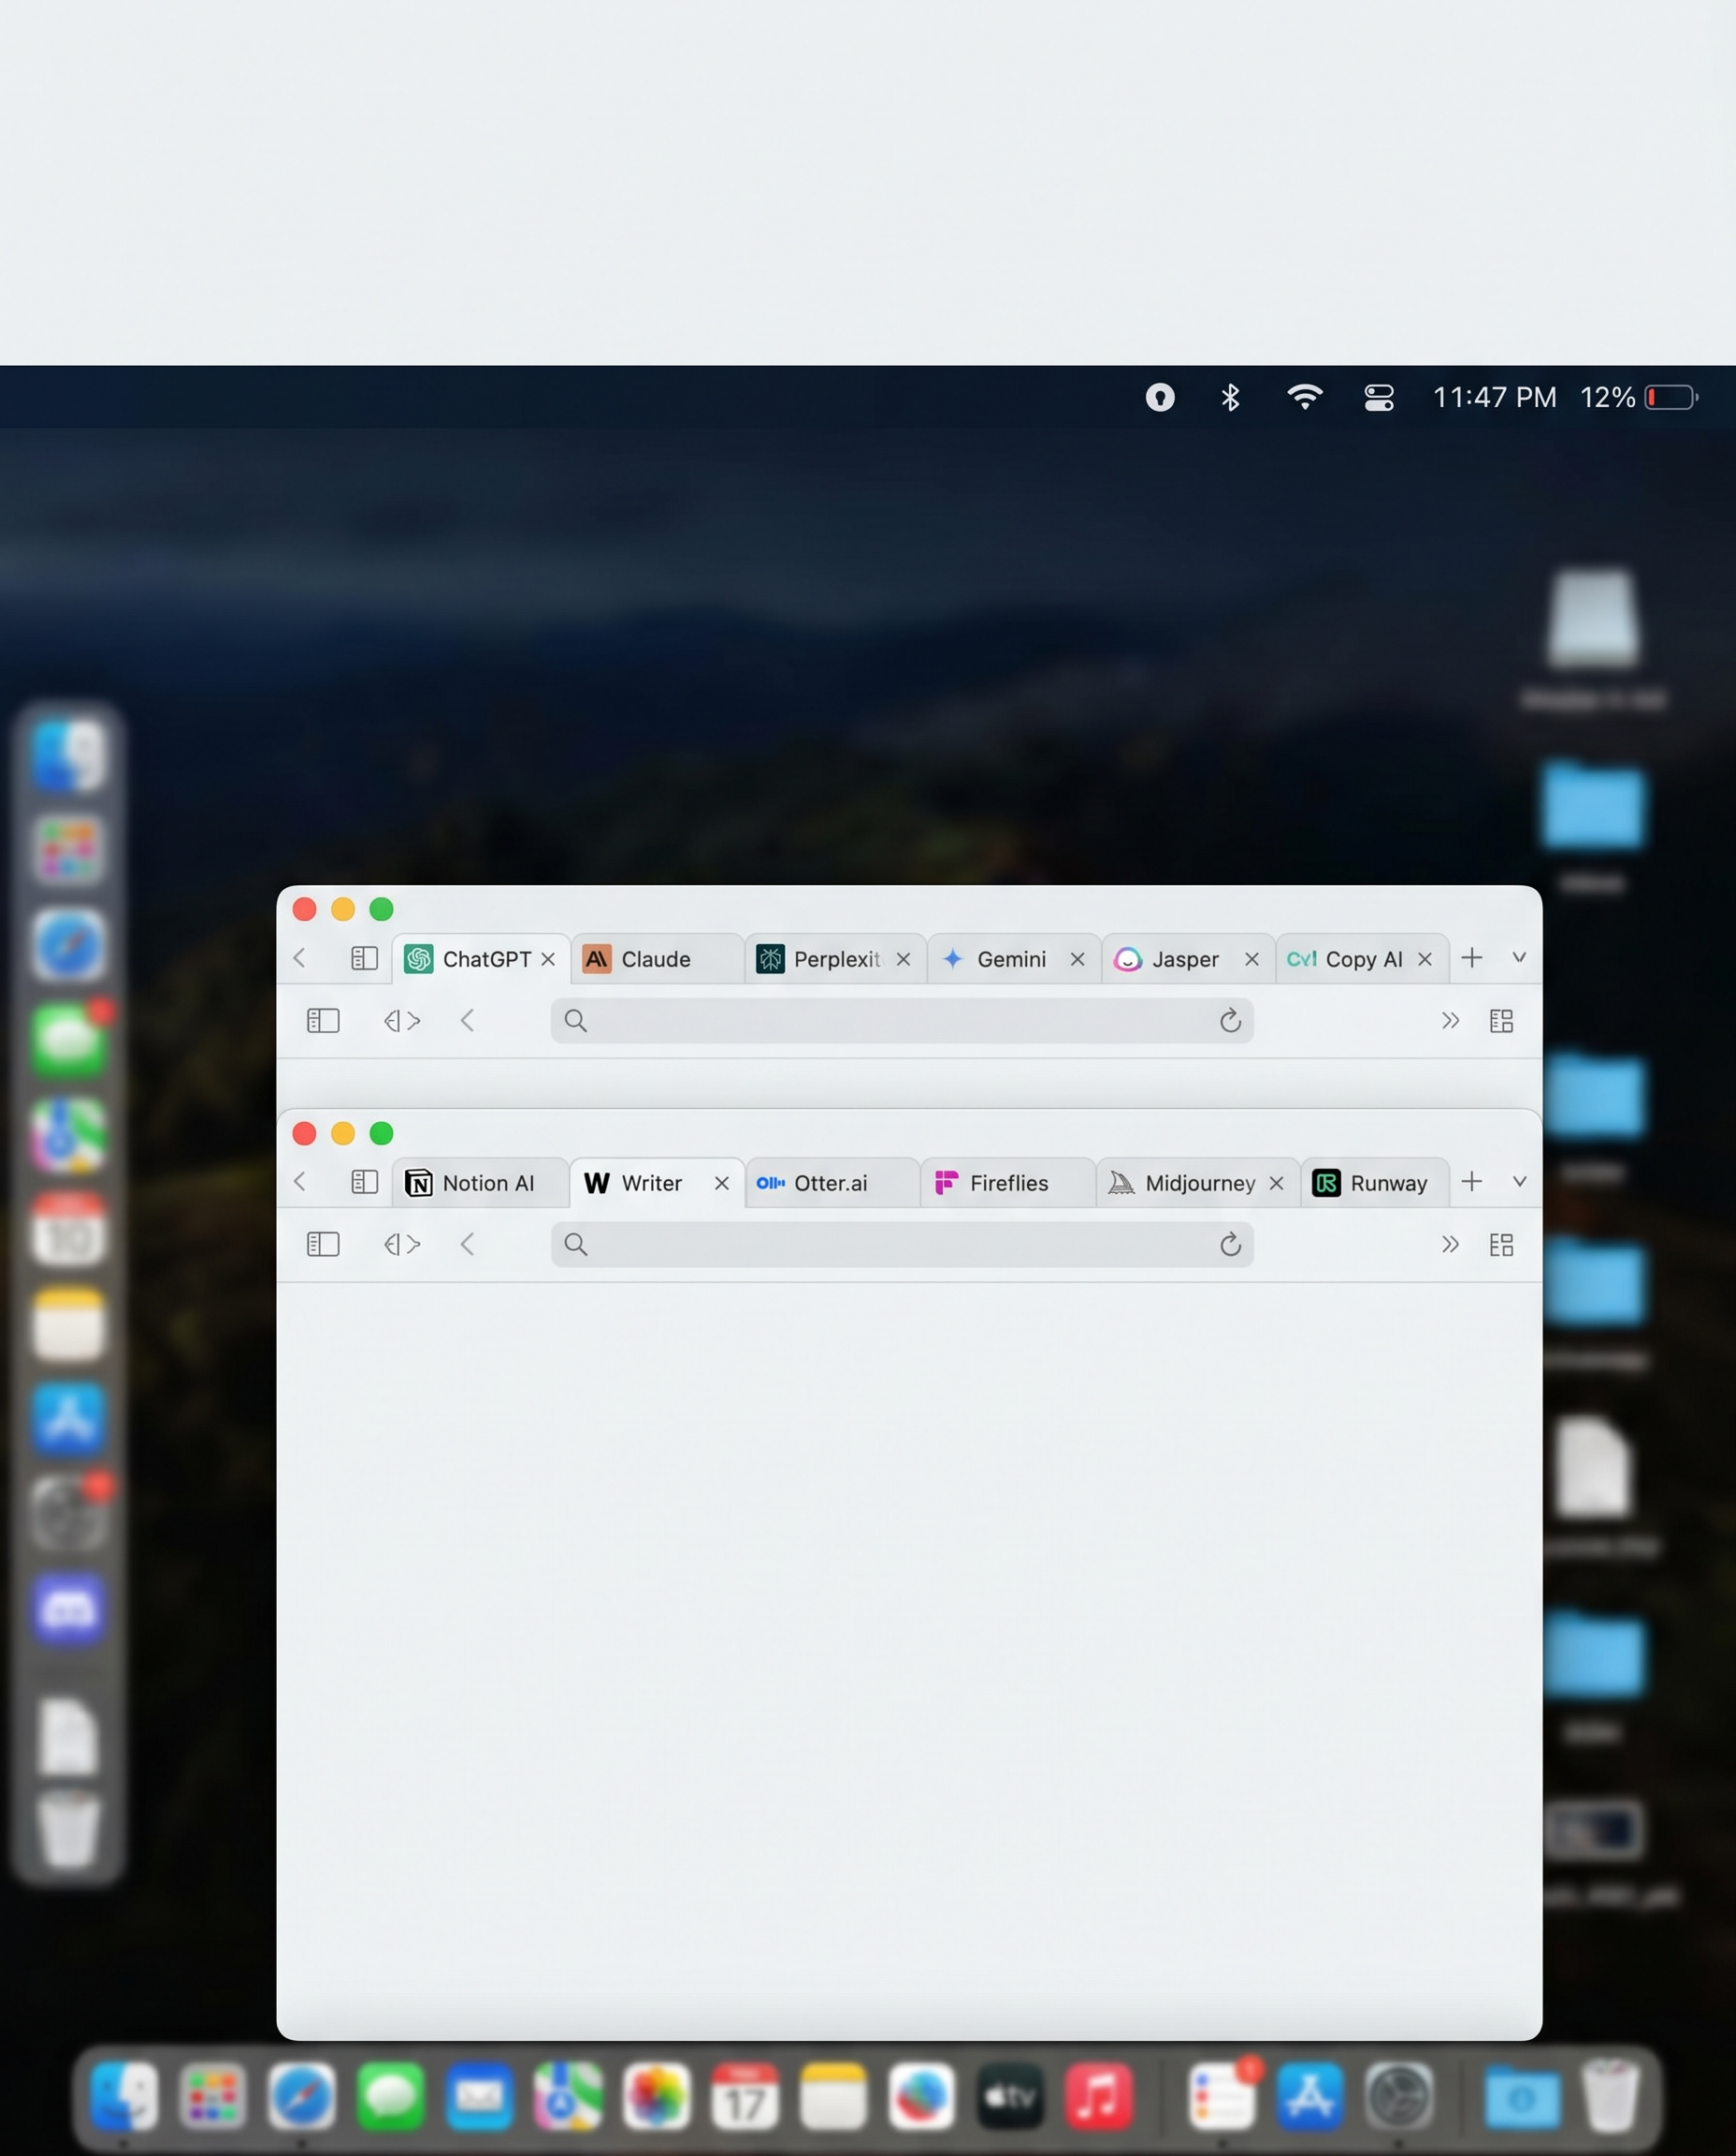Expand toolbar overflow chevrons in top window
This screenshot has width=1736, height=2156.
pyautogui.click(x=1450, y=1021)
